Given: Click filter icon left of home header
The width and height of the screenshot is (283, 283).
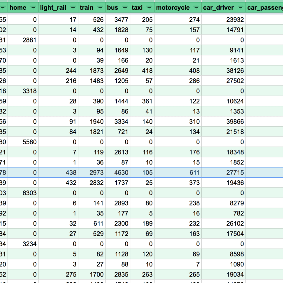Looking at the screenshot, I should coord(4,8).
